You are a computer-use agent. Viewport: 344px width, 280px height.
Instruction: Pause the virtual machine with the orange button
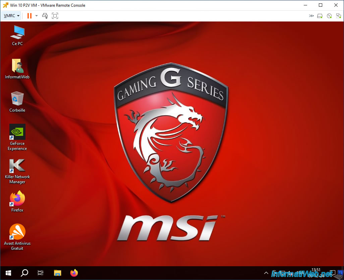pos(30,15)
